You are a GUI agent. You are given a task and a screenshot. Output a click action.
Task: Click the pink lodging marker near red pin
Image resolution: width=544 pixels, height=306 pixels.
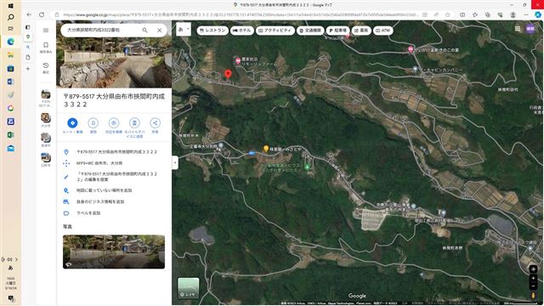pyautogui.click(x=238, y=61)
